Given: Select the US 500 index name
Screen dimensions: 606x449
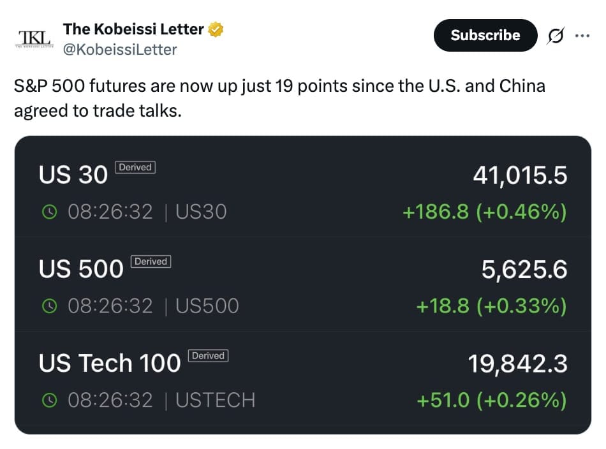Looking at the screenshot, I should click(81, 269).
